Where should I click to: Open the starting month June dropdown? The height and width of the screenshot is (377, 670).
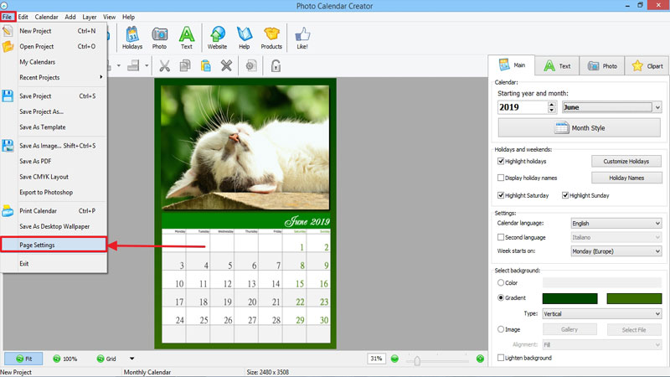click(612, 107)
